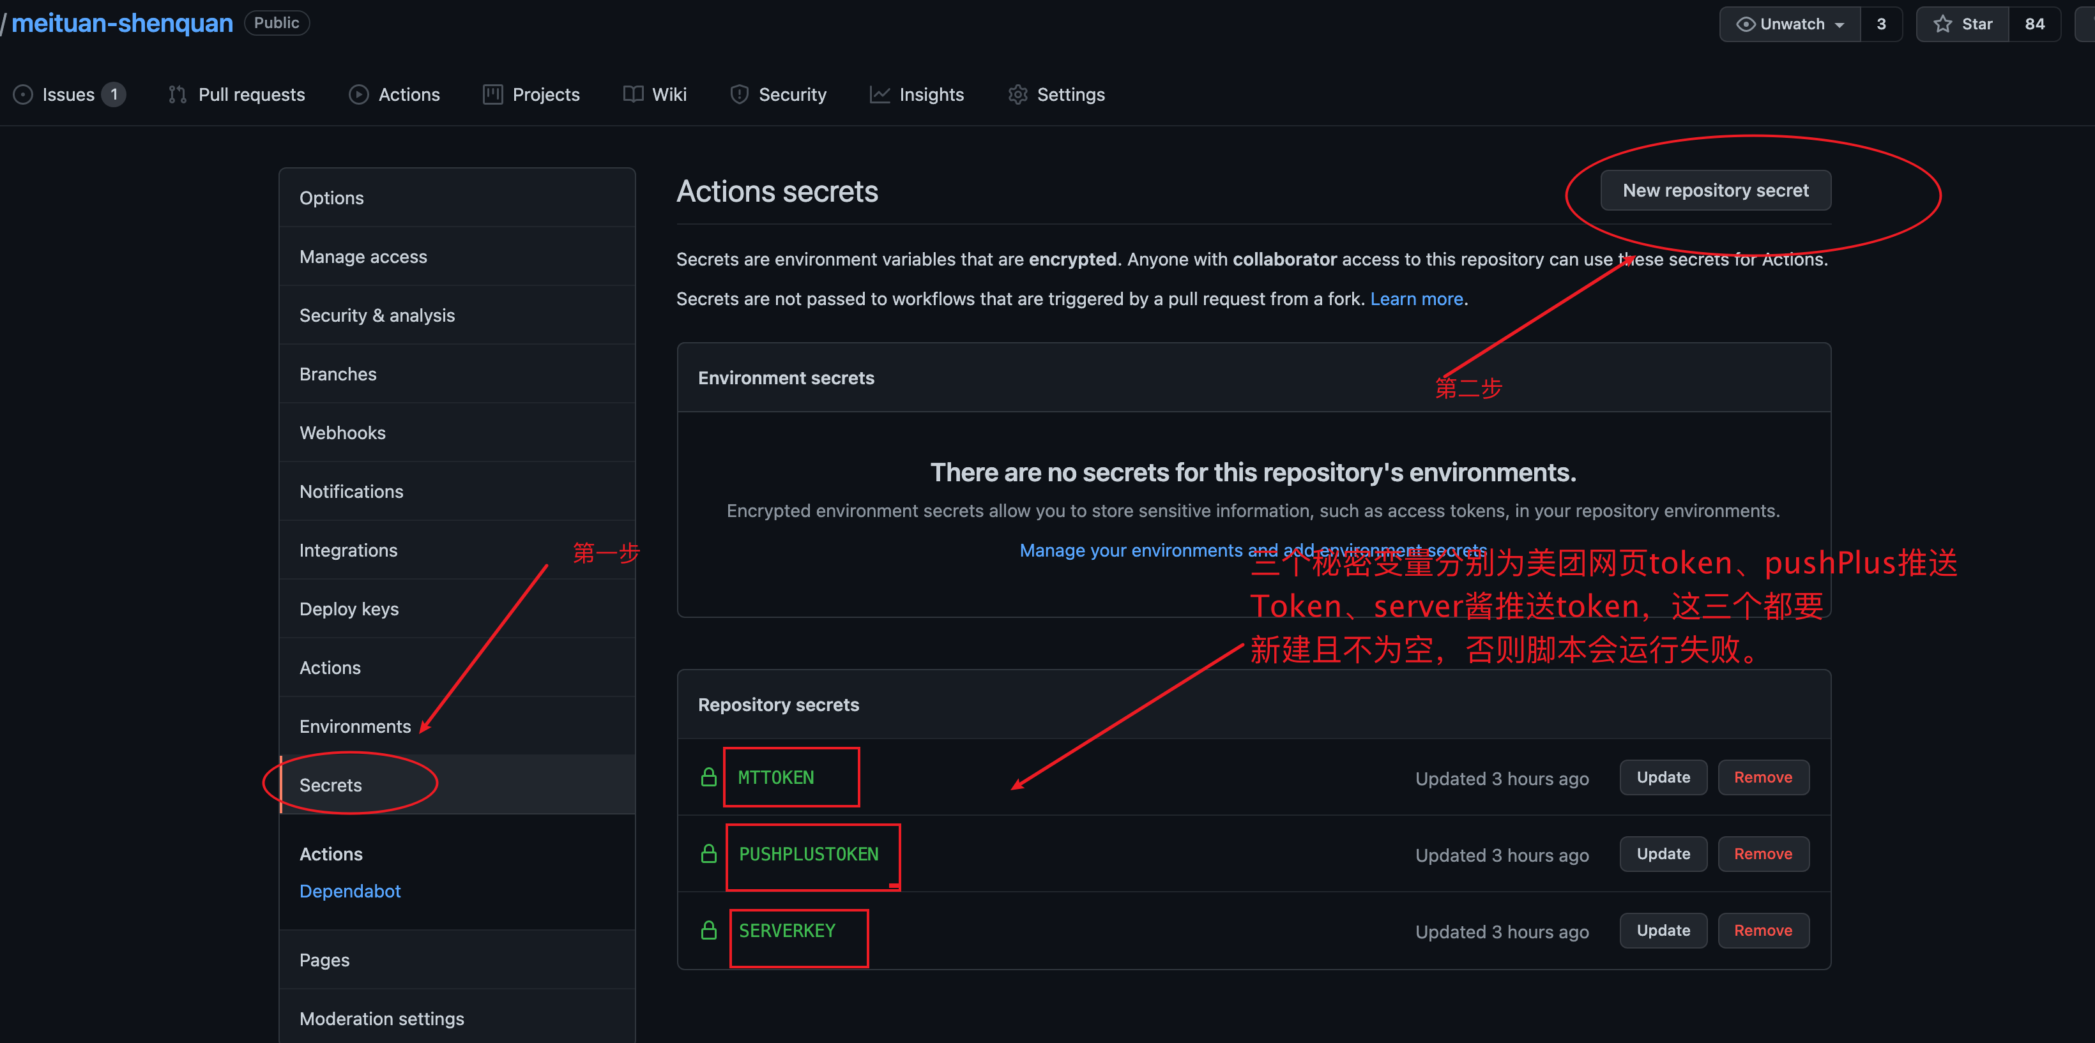2095x1043 pixels.
Task: Open Environments settings
Action: coord(457,727)
